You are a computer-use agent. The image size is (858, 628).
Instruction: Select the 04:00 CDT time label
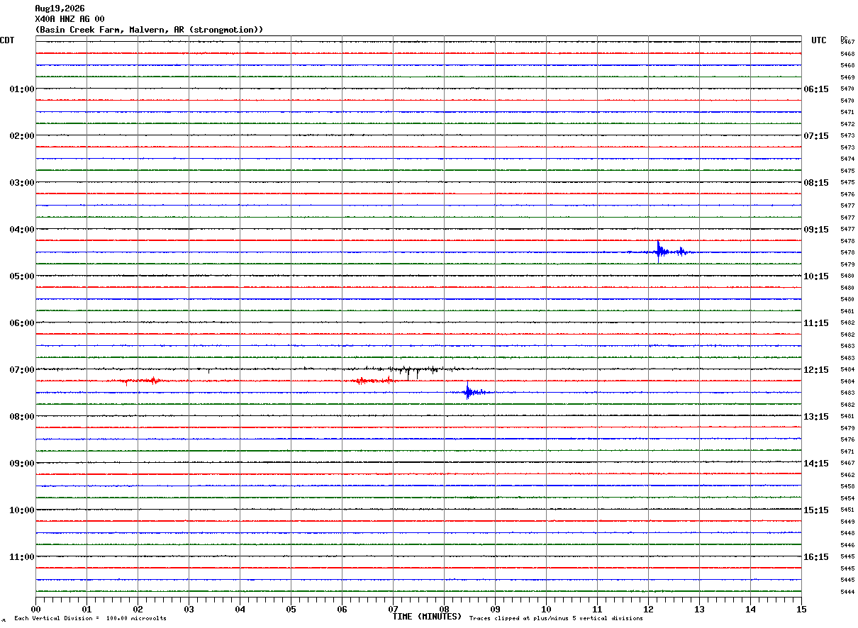click(x=22, y=229)
